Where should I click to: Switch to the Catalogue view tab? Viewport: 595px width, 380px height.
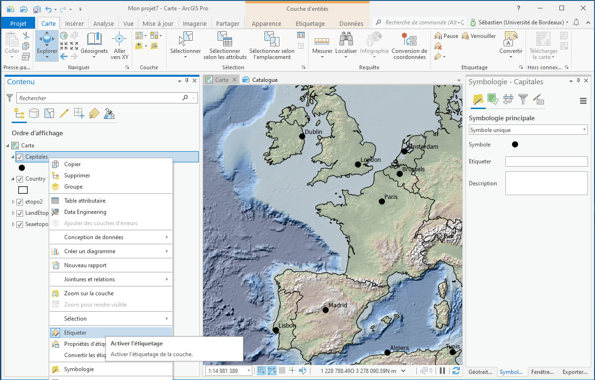pos(264,80)
